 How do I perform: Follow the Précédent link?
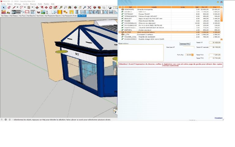point(218,118)
